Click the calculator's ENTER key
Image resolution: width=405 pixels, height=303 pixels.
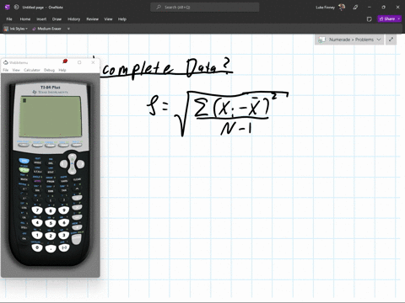77,239
